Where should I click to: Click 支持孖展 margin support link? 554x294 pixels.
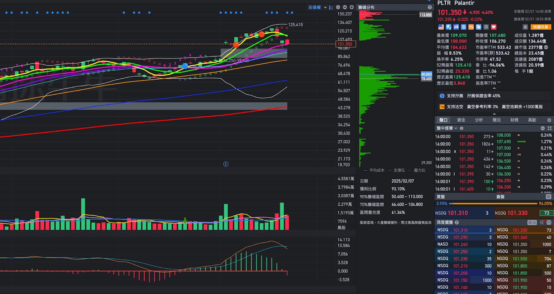pos(455,96)
